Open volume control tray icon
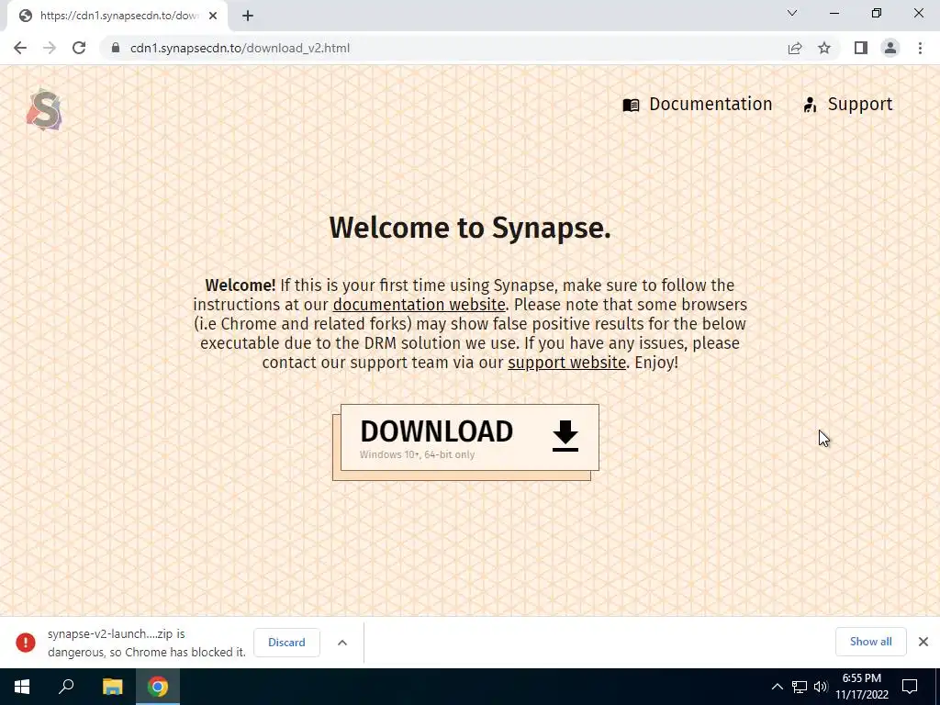 point(821,687)
